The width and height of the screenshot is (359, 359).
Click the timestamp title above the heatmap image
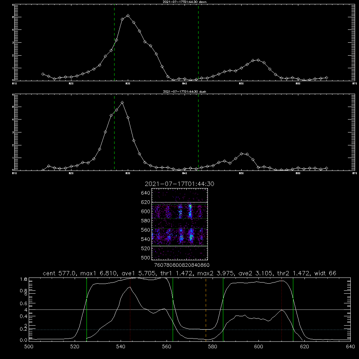[x=179, y=184]
